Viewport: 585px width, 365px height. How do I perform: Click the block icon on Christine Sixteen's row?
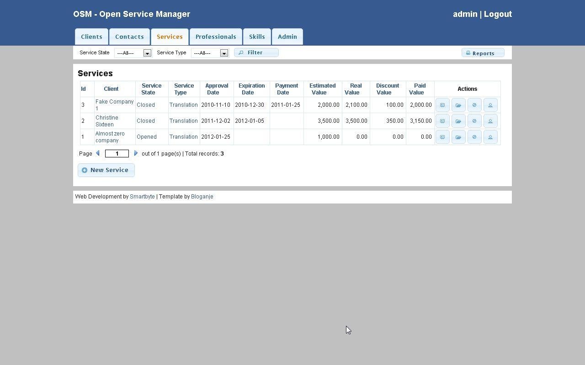point(474,121)
